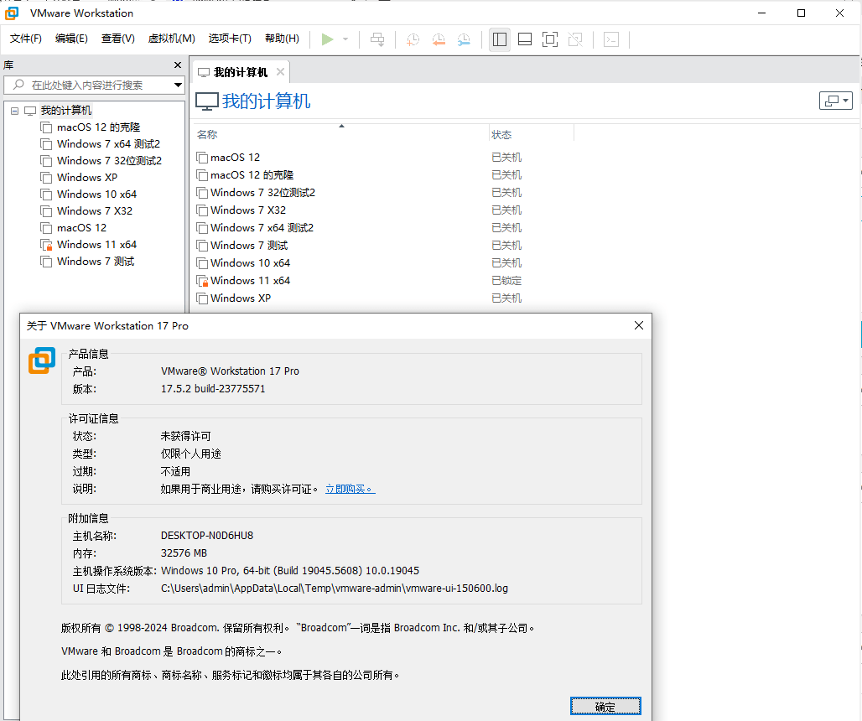Click the 已锁定 status of Windows 11 x64
Screen dimensions: 862x721
click(506, 281)
